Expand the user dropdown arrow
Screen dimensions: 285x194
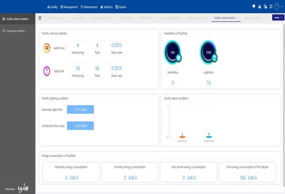coord(282,7)
